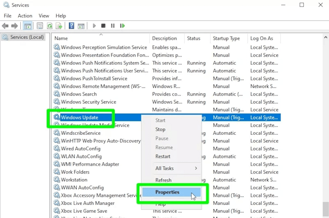This screenshot has width=329, height=218.
Task: Choose Stop from the context menu
Action: click(x=160, y=129)
